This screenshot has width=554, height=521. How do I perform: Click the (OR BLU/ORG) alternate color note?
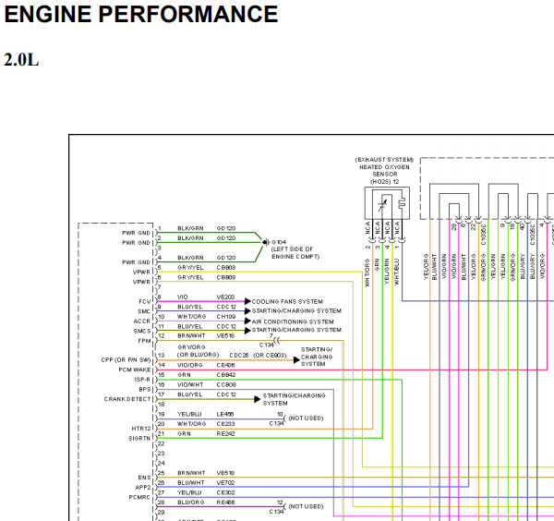198,355
